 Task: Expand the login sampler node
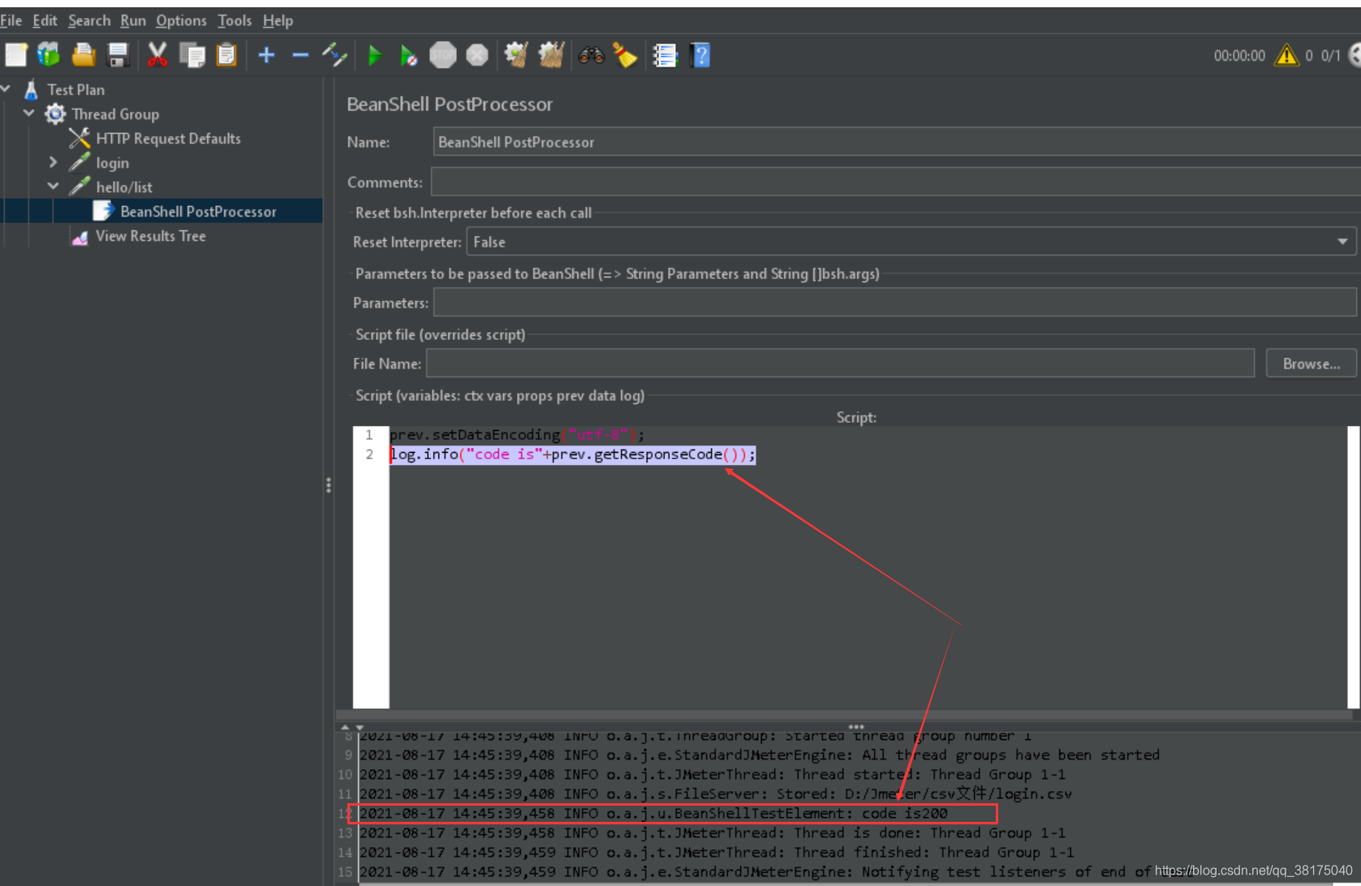[x=53, y=162]
